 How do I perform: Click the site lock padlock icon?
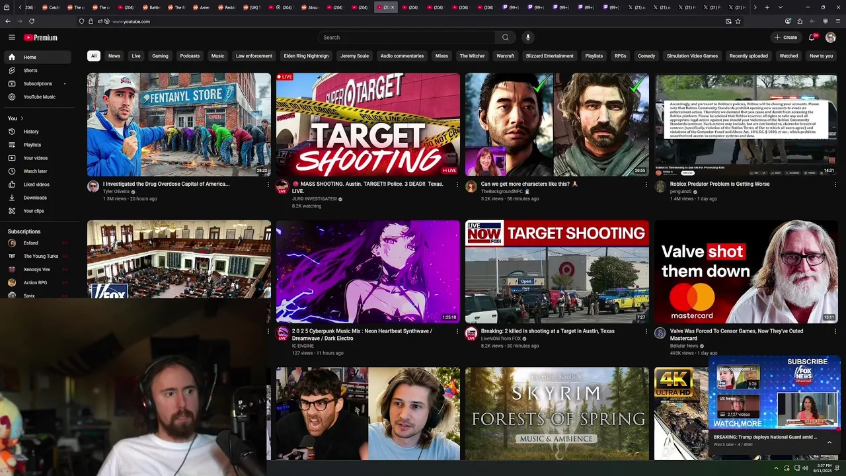point(91,21)
